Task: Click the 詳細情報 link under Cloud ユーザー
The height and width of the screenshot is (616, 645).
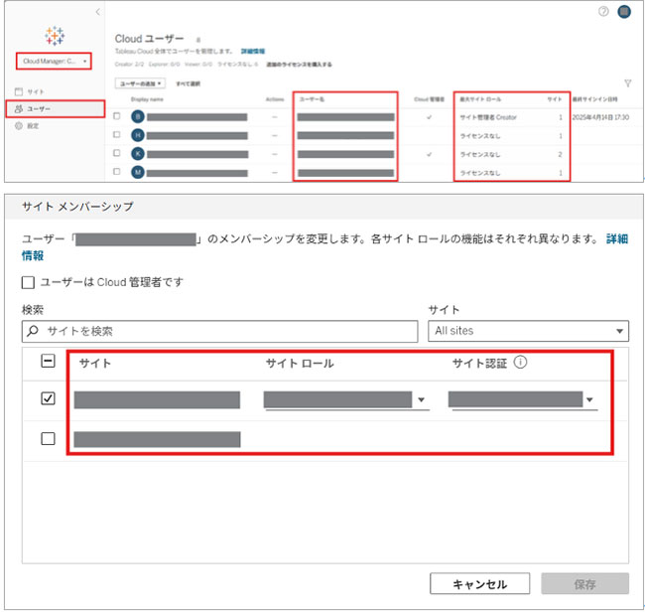Action: (x=252, y=50)
